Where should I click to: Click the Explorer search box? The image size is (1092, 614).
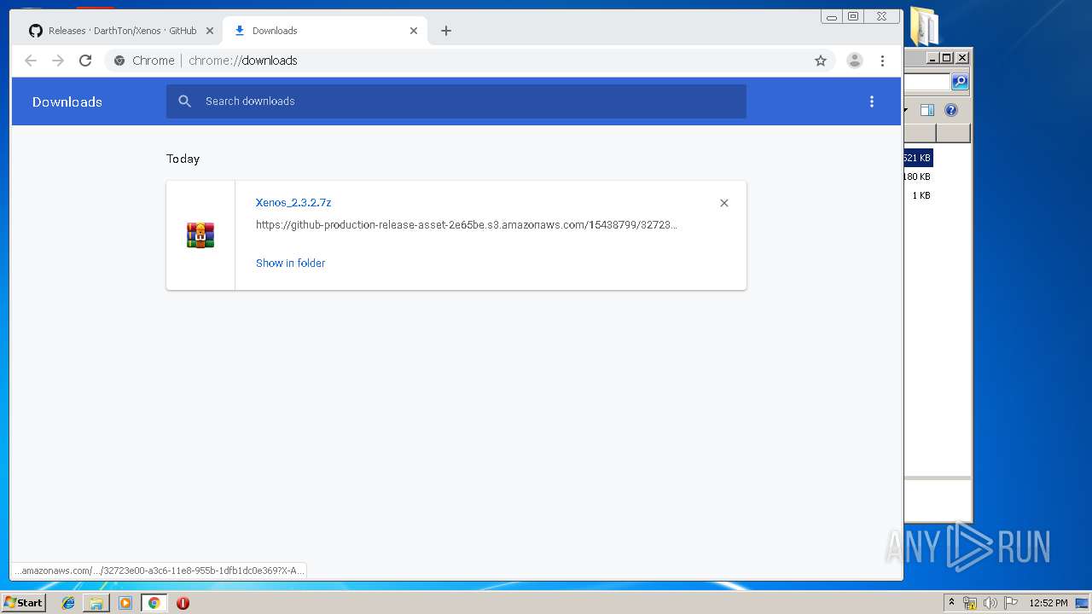[927, 82]
